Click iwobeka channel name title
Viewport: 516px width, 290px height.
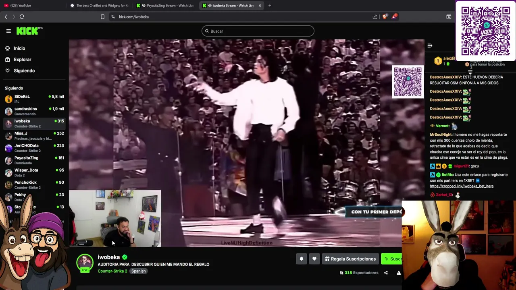click(109, 257)
